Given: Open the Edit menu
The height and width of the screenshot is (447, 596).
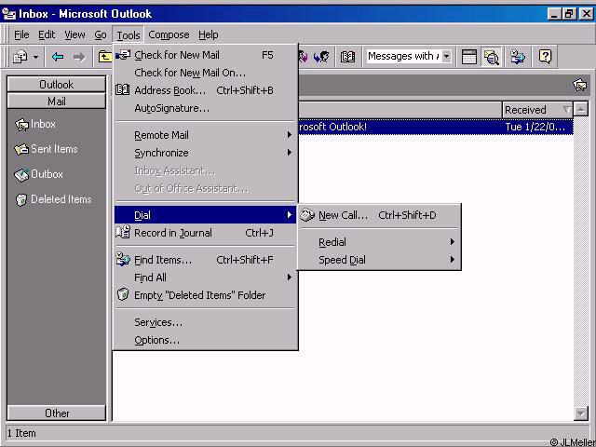Looking at the screenshot, I should coord(47,35).
